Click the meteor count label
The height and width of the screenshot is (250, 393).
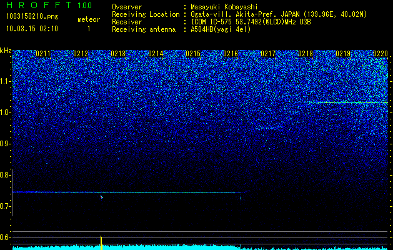(89, 19)
